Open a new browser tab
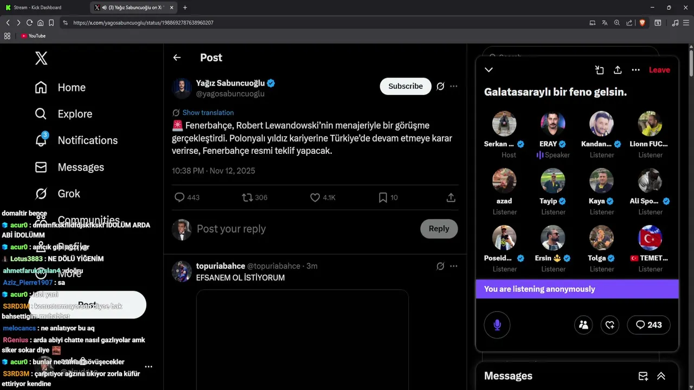 click(x=185, y=8)
